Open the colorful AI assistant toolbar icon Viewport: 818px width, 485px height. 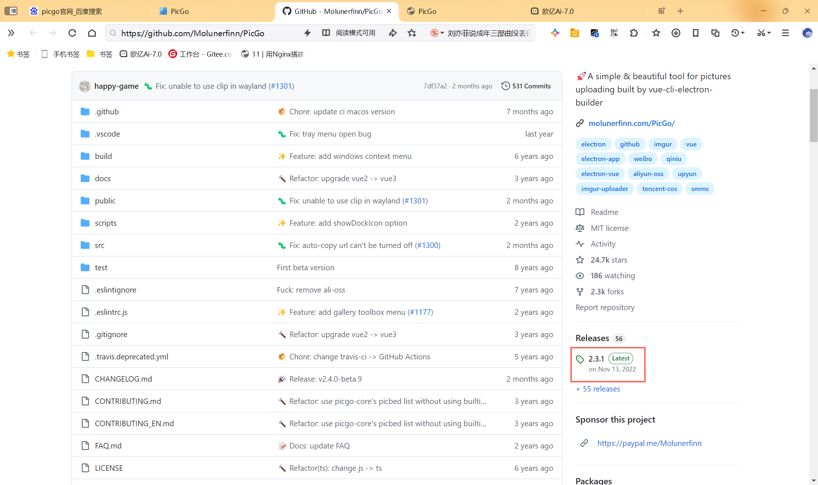click(555, 33)
